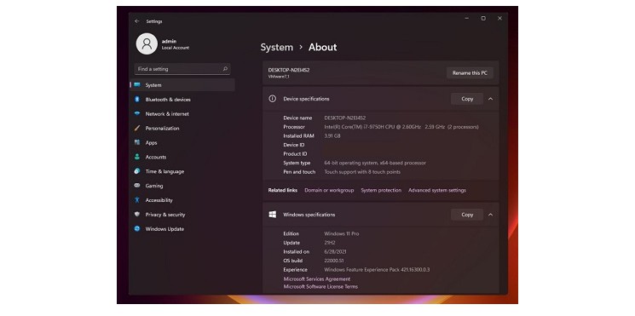Click the Apps icon in sidebar
This screenshot has height=316, width=635.
click(137, 142)
